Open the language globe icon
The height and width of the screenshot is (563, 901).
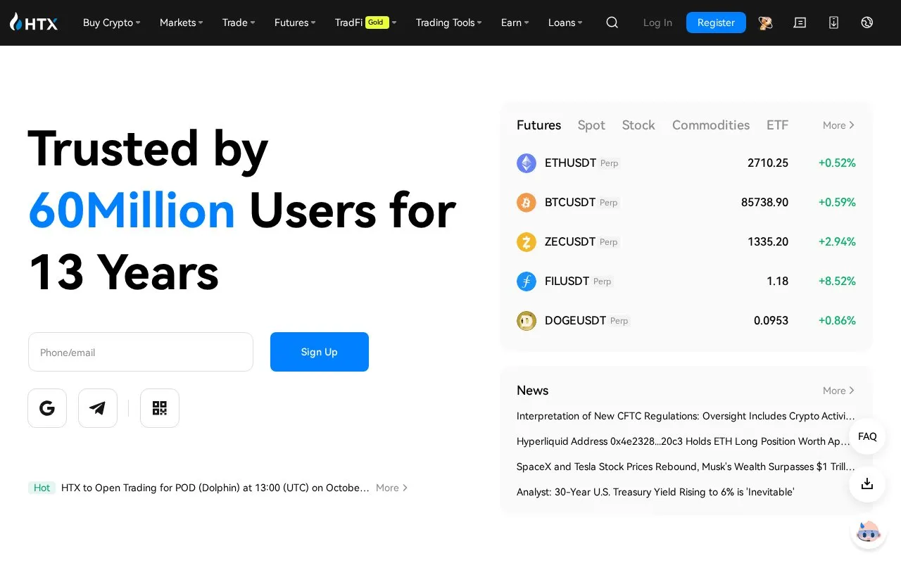pos(867,23)
